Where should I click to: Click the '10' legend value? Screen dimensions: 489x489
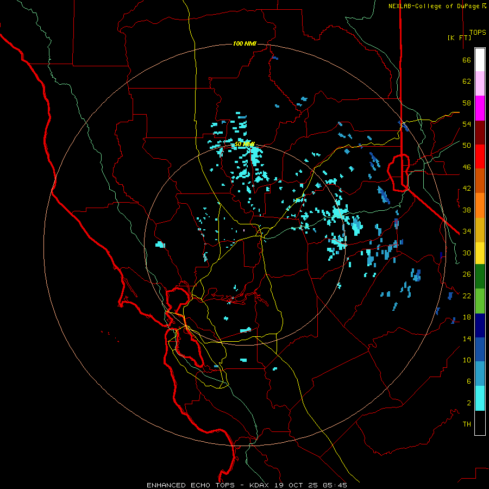click(x=467, y=360)
